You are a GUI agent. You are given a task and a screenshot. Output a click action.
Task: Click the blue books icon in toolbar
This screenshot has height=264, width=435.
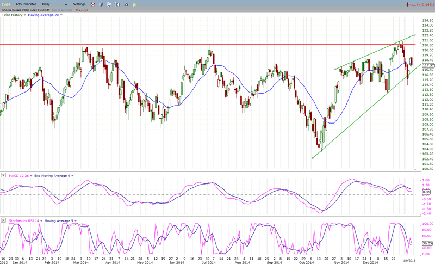[101, 4]
